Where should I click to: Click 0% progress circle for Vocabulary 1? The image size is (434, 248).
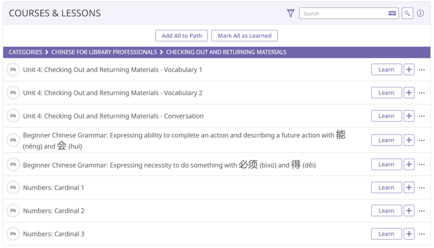(13, 70)
